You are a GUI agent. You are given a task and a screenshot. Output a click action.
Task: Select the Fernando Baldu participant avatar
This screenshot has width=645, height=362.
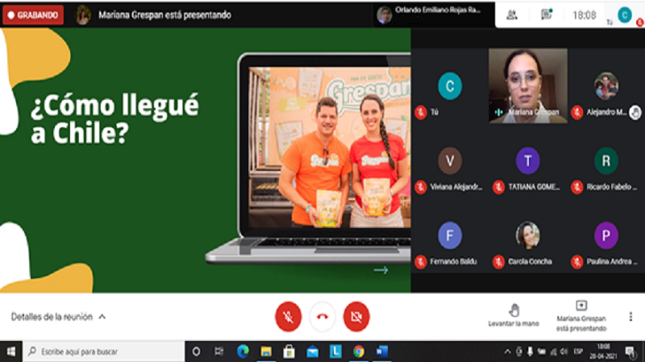point(450,235)
